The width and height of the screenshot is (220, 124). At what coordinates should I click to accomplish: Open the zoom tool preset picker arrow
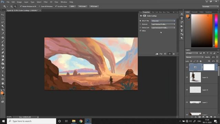tap(8, 7)
